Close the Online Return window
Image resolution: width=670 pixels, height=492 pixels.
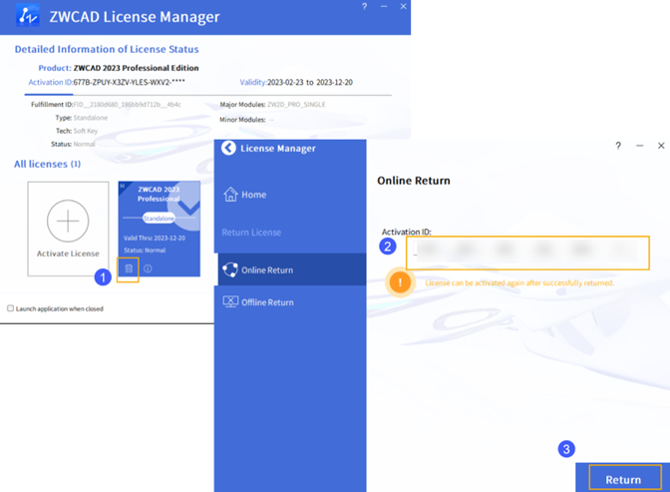661,146
